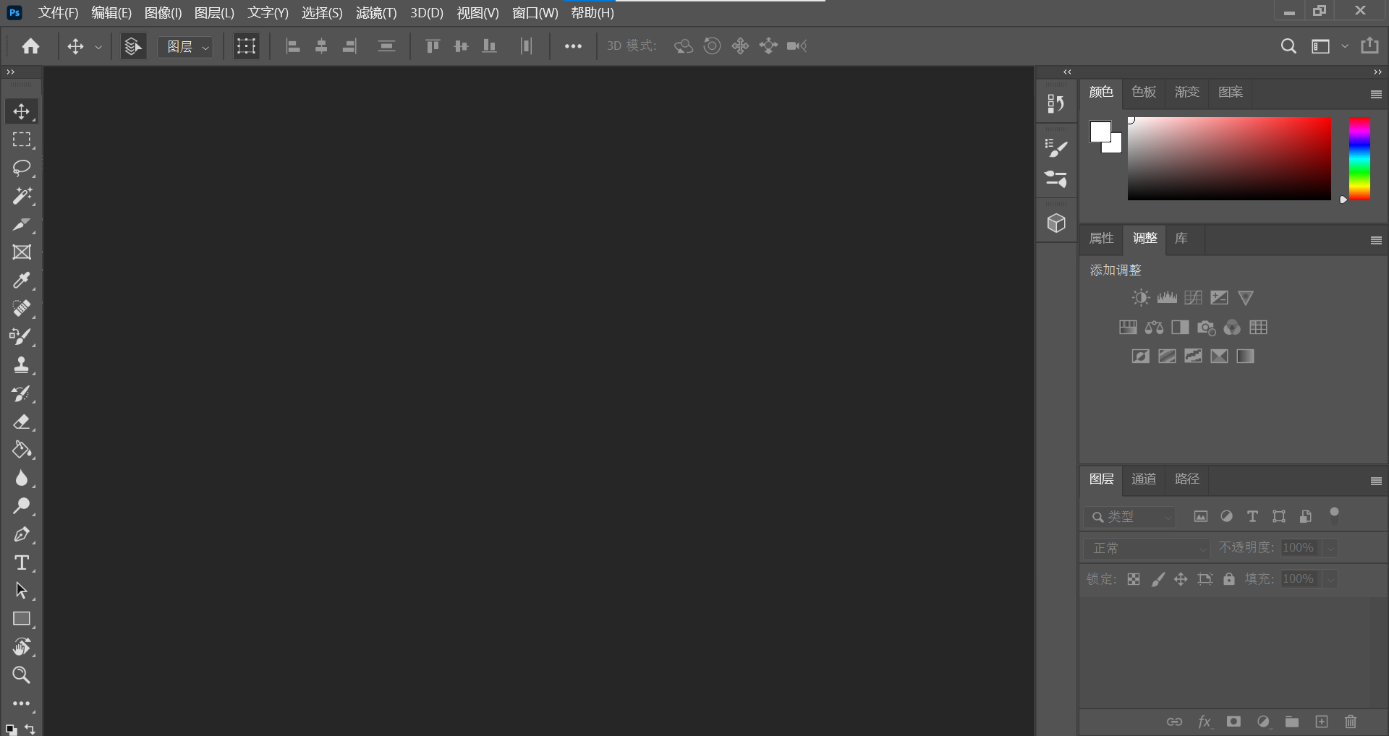Viewport: 1389px width, 736px height.
Task: Toggle lock layer position
Action: pyautogui.click(x=1181, y=579)
